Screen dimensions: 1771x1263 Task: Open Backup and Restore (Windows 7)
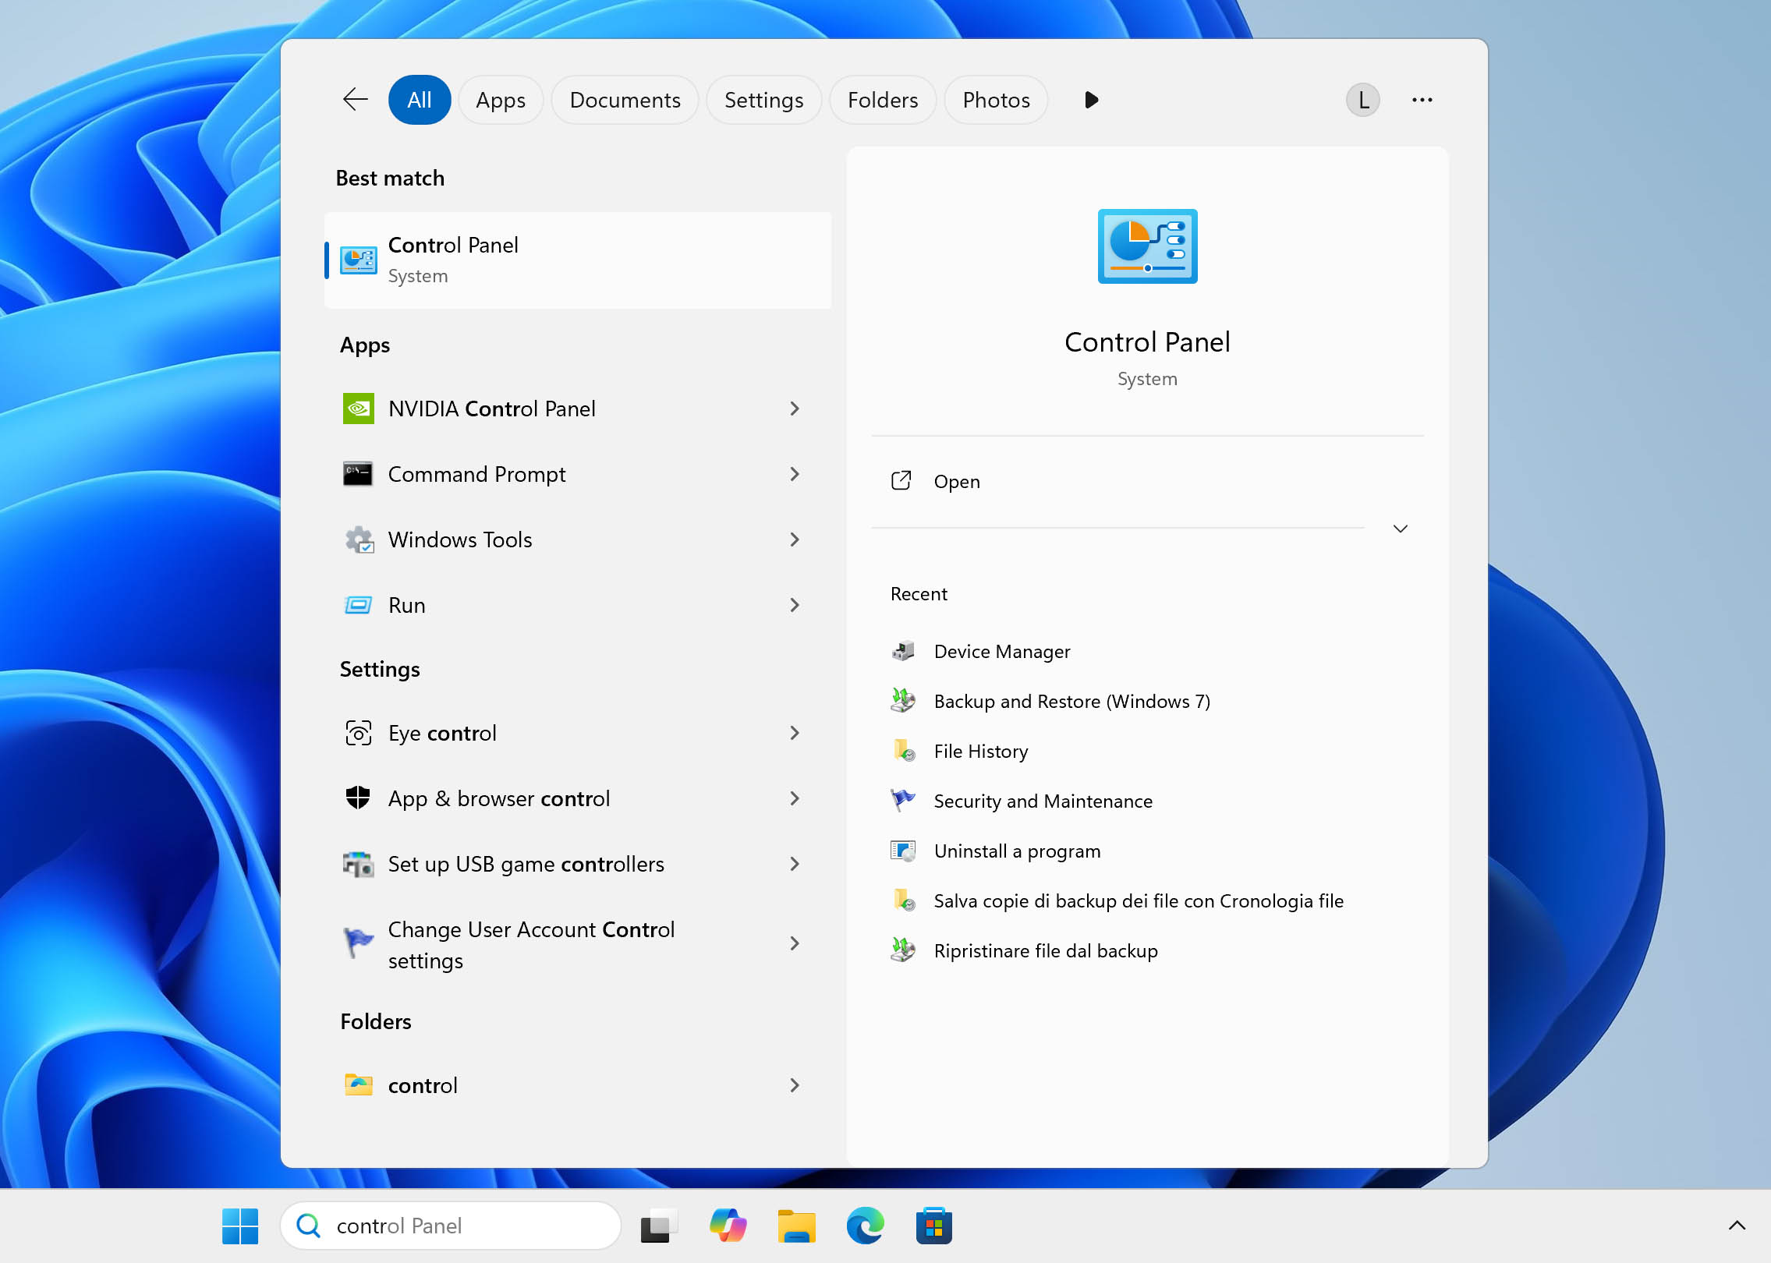click(1147, 701)
